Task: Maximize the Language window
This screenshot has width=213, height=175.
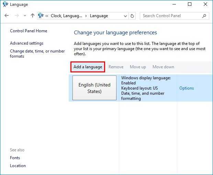Action: click(190, 4)
